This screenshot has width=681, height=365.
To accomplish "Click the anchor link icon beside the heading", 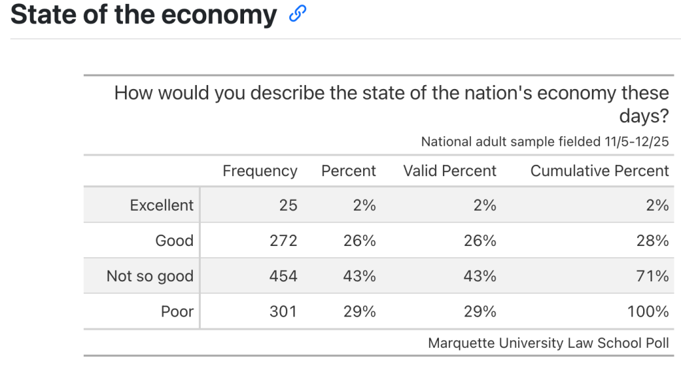I will [297, 14].
